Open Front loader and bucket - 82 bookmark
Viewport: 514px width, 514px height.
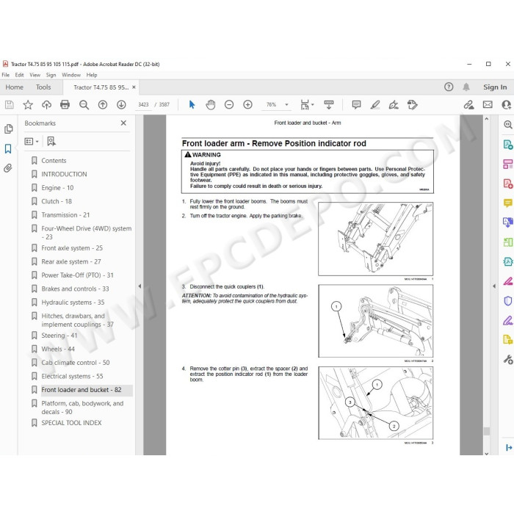coord(82,390)
